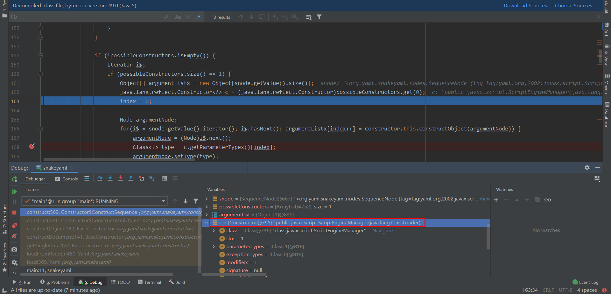Viewport: 611px width, 294px height.
Task: Expand the possibleConstructors variable
Action: 207,206
